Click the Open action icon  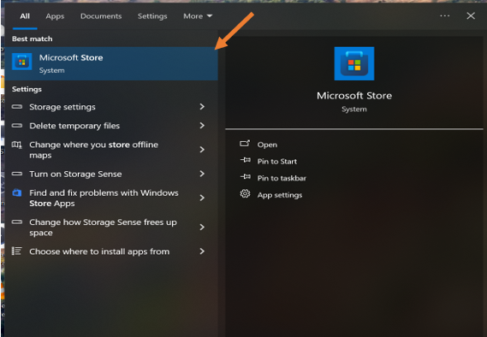tap(245, 144)
